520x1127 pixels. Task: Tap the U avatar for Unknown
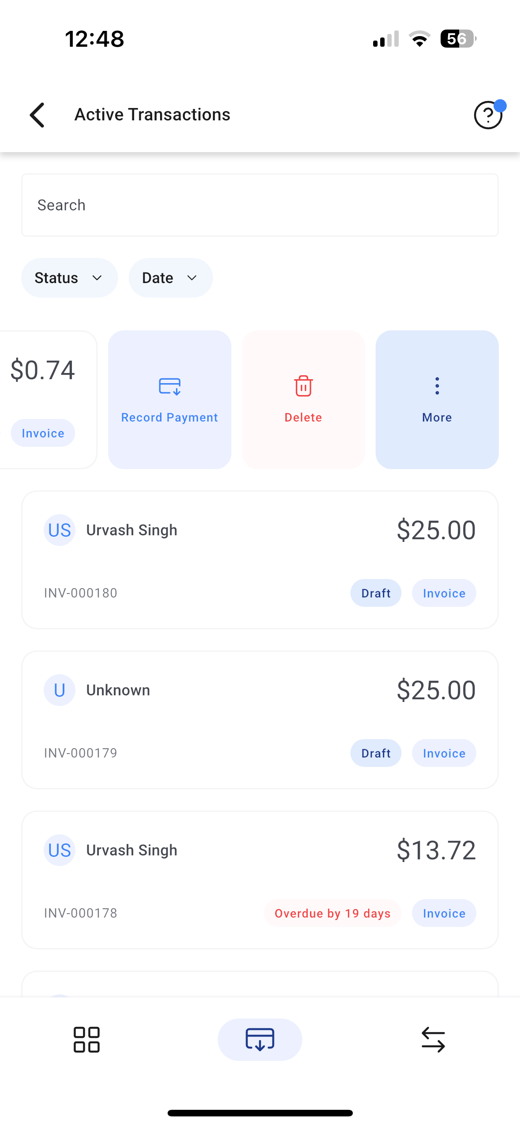click(60, 690)
